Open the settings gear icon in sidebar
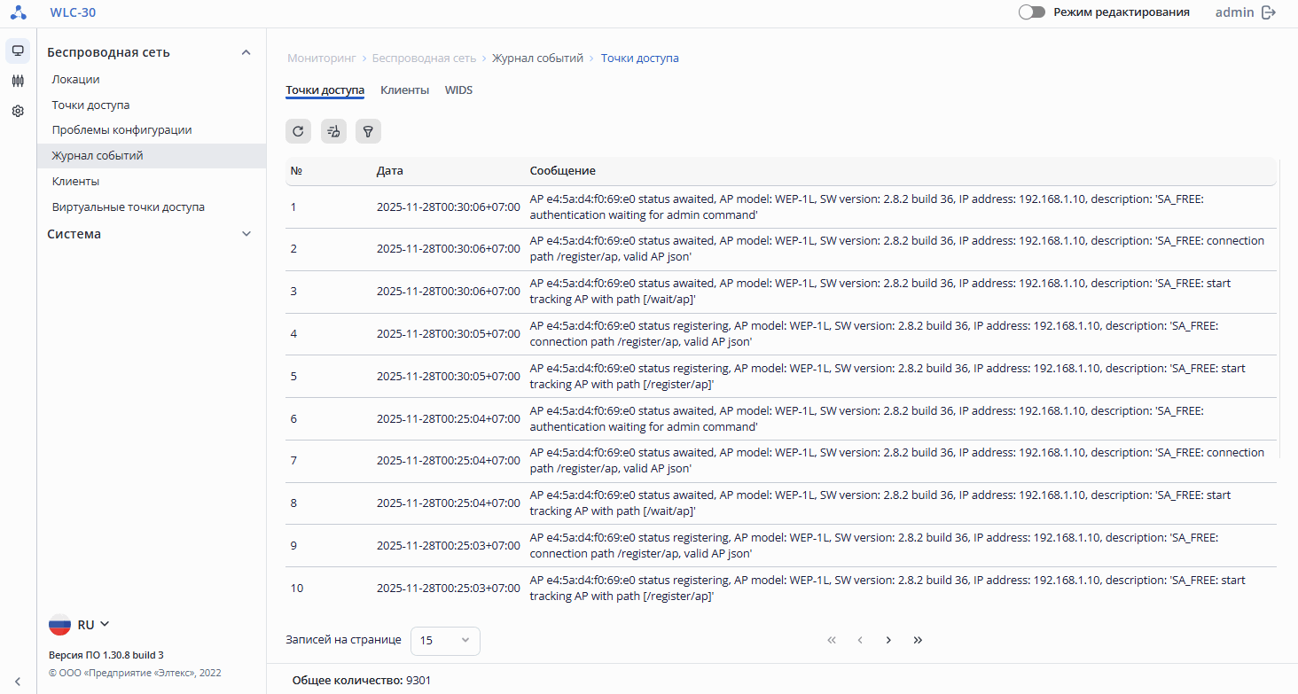 click(x=18, y=111)
